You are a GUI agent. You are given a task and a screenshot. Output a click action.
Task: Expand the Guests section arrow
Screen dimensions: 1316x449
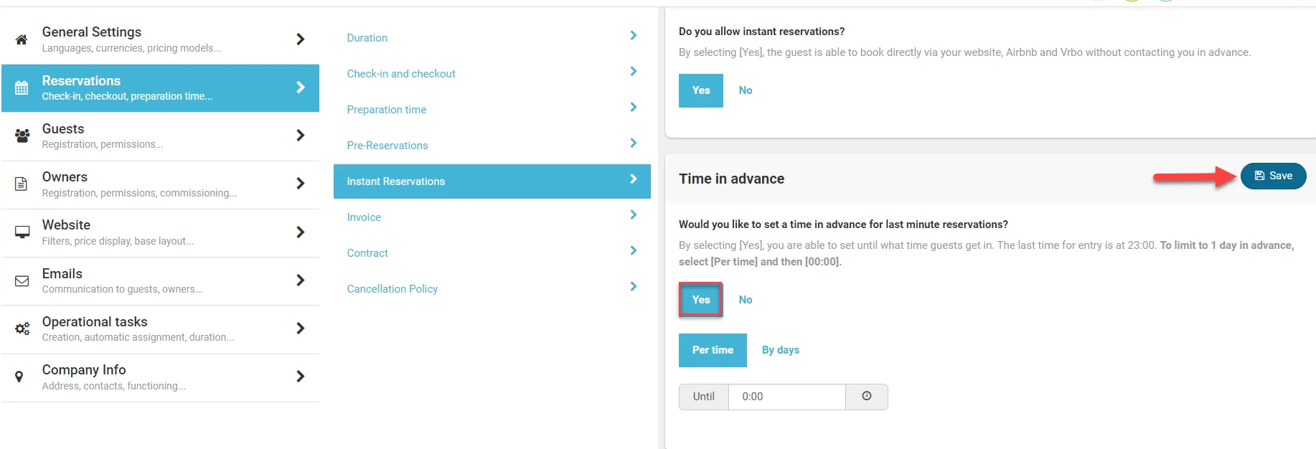click(300, 136)
